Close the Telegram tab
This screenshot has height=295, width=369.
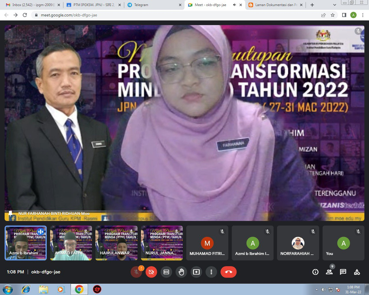[x=180, y=5]
